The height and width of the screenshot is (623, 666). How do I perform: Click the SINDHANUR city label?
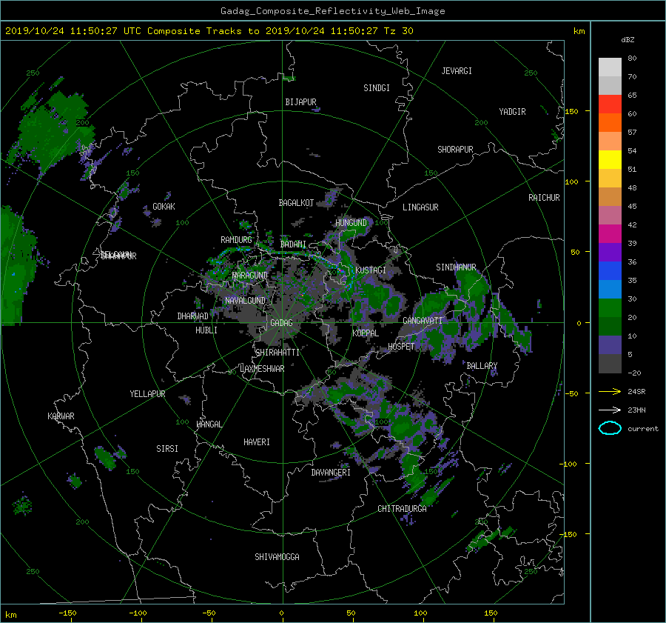coord(456,267)
